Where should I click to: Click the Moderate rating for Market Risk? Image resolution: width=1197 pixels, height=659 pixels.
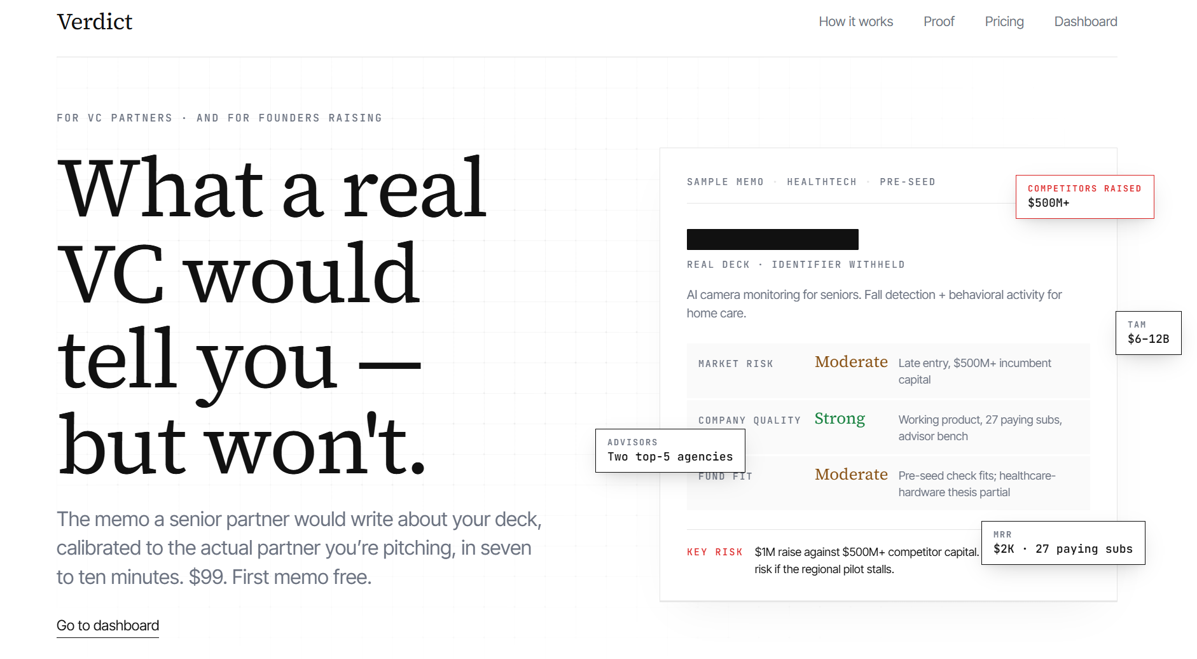851,362
